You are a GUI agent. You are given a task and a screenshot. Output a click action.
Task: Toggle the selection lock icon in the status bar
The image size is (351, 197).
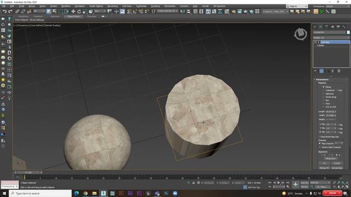click(194, 183)
